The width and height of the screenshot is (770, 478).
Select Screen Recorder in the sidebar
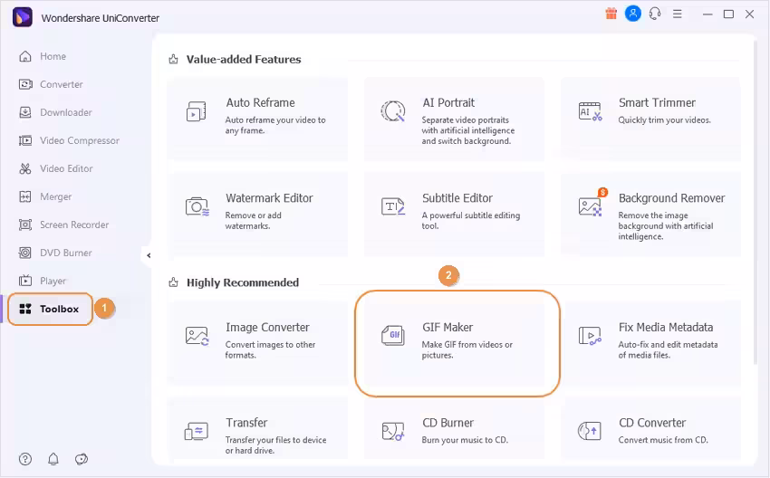73,225
